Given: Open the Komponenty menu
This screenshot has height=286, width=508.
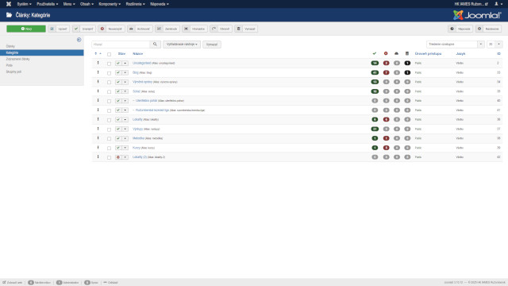Looking at the screenshot, I should [110, 4].
